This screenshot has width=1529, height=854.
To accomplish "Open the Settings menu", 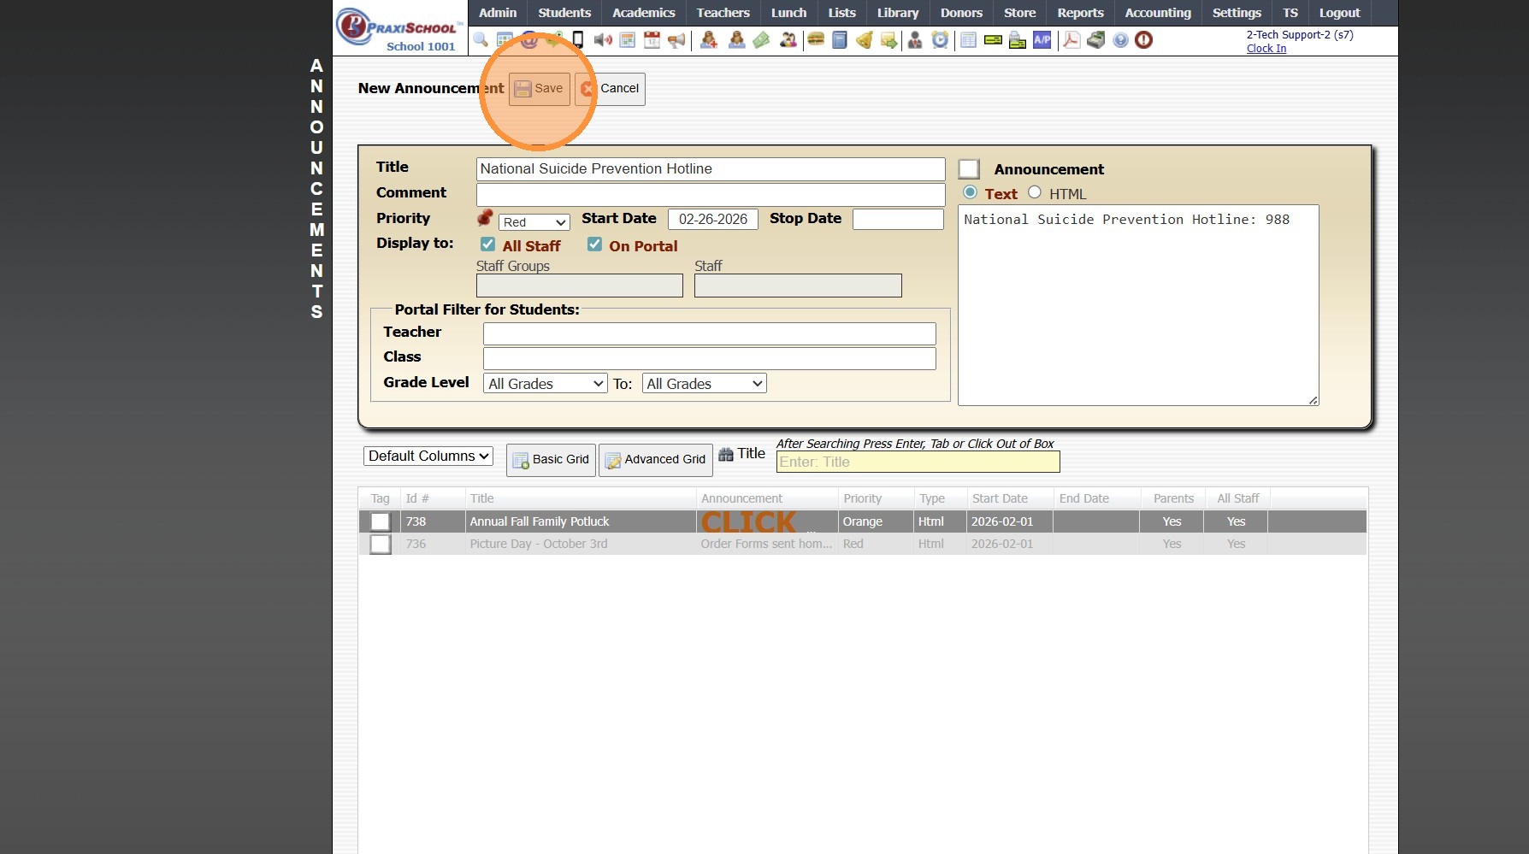I will pos(1237,13).
